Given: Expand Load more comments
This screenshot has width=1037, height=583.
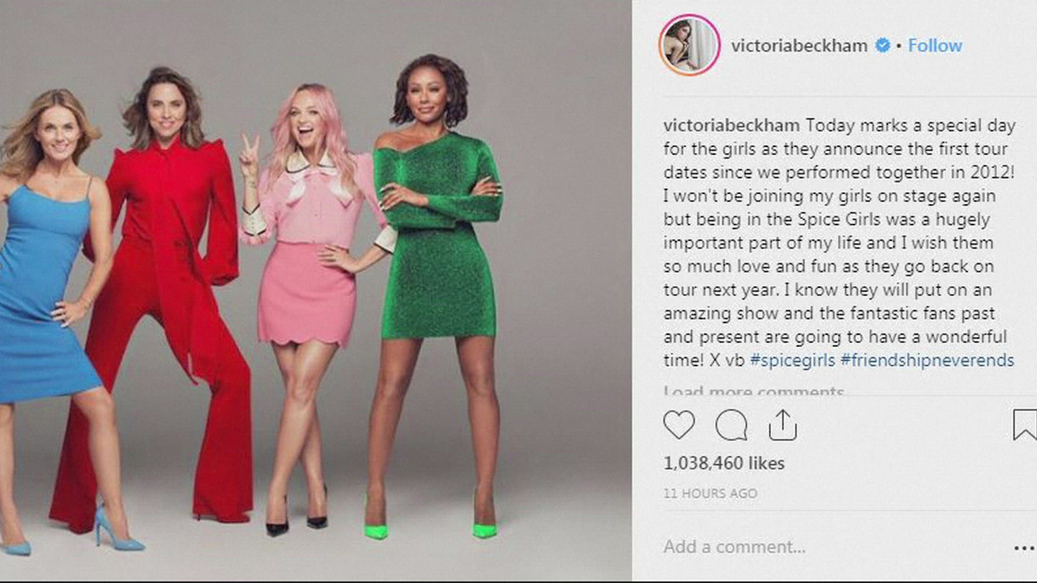Looking at the screenshot, I should (x=753, y=390).
